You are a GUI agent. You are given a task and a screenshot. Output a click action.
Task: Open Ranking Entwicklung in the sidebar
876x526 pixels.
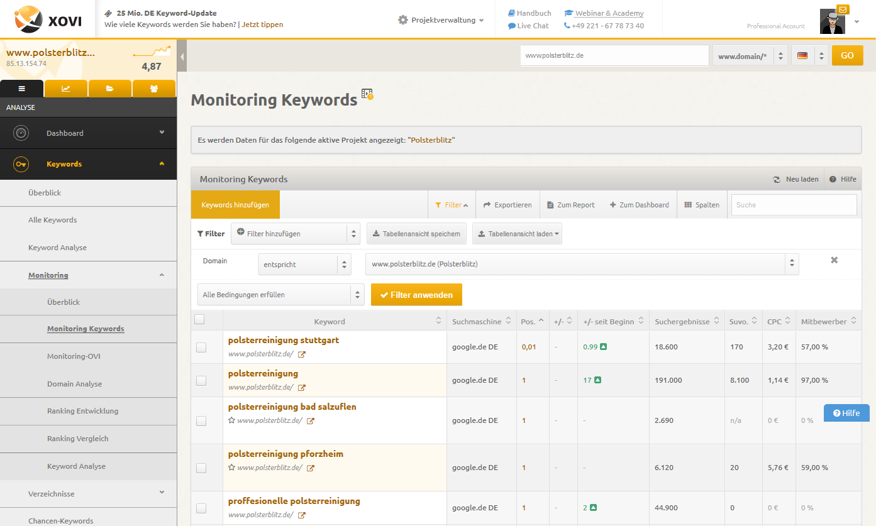(82, 411)
